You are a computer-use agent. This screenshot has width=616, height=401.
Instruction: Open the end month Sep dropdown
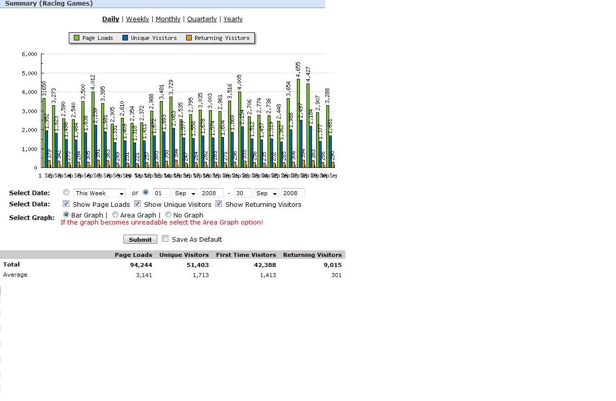click(267, 193)
